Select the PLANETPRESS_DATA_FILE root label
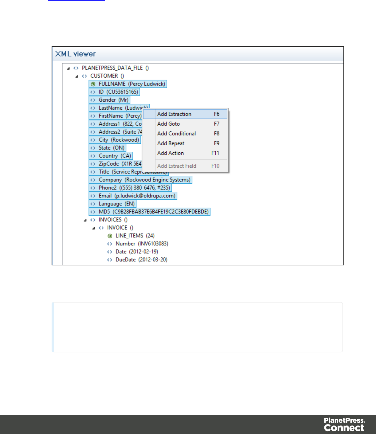Viewport: 376px width, 434px height. click(x=115, y=68)
